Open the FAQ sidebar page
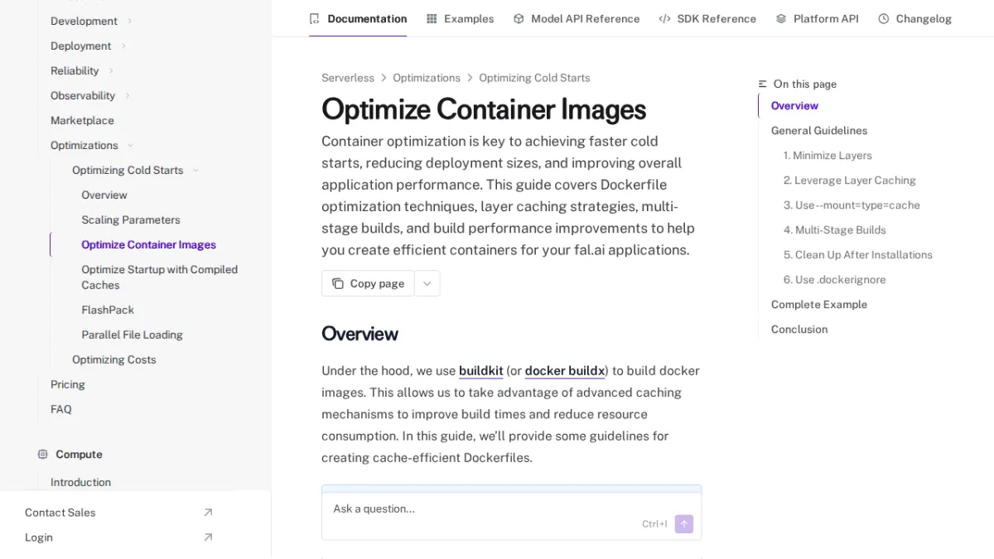 point(61,409)
